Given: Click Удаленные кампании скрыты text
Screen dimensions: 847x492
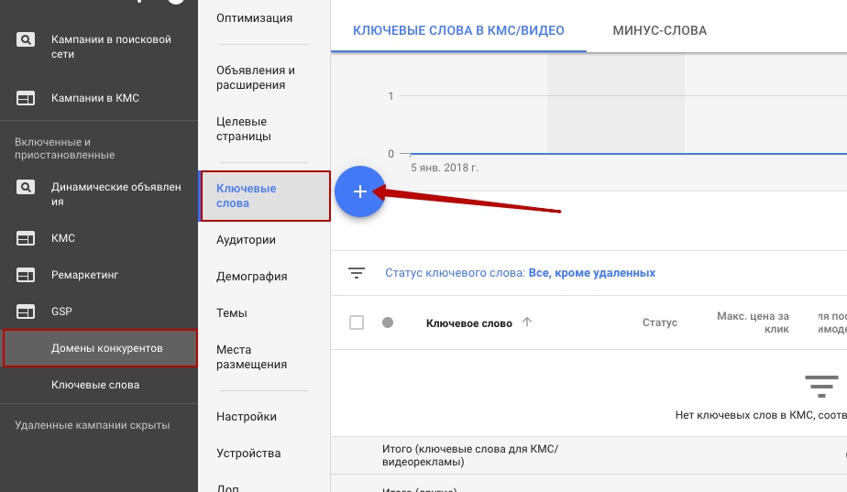Looking at the screenshot, I should point(93,425).
